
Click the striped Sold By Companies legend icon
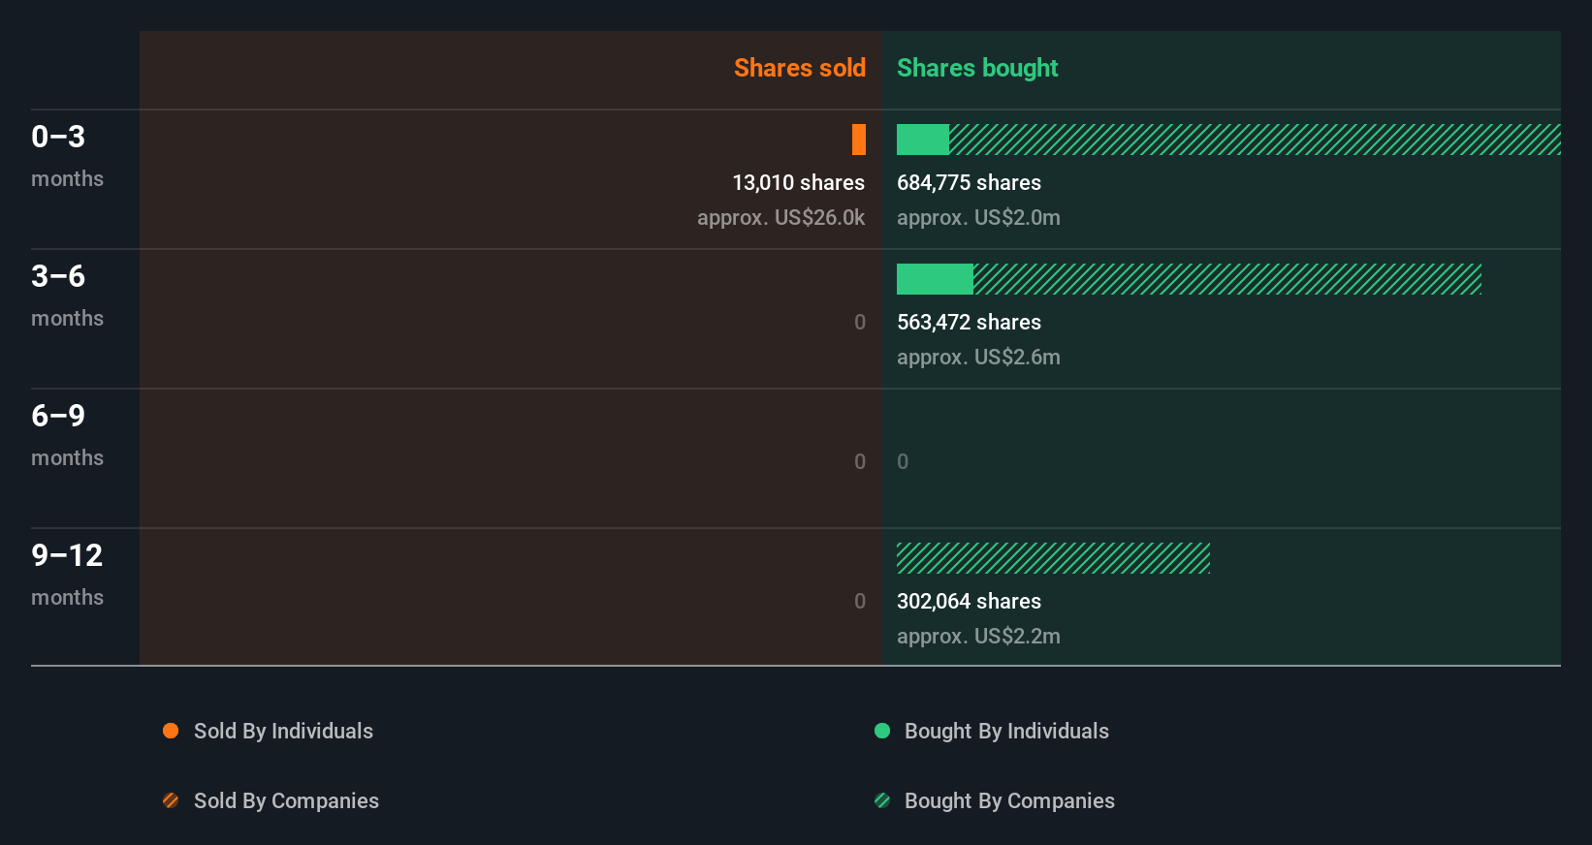point(171,800)
